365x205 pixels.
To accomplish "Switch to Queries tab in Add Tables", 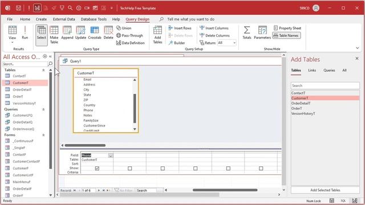I will coord(329,70).
